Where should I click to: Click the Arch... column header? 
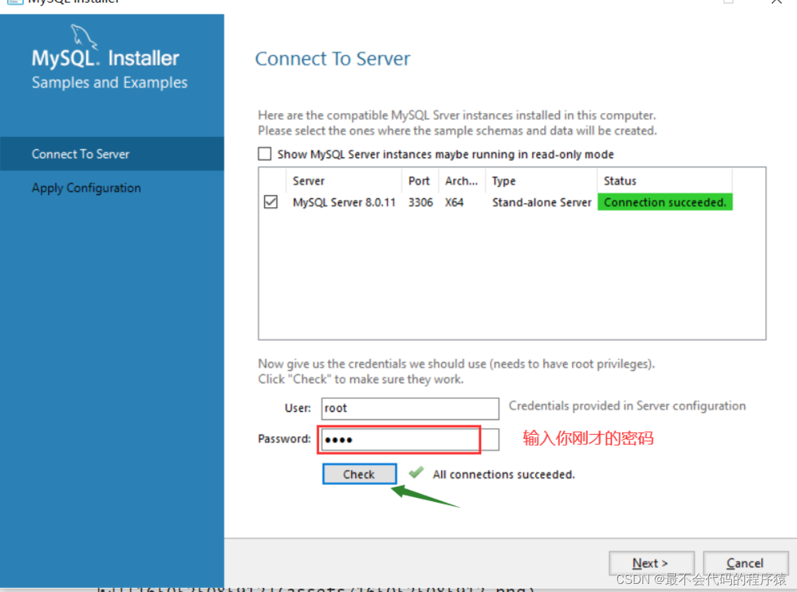point(462,181)
